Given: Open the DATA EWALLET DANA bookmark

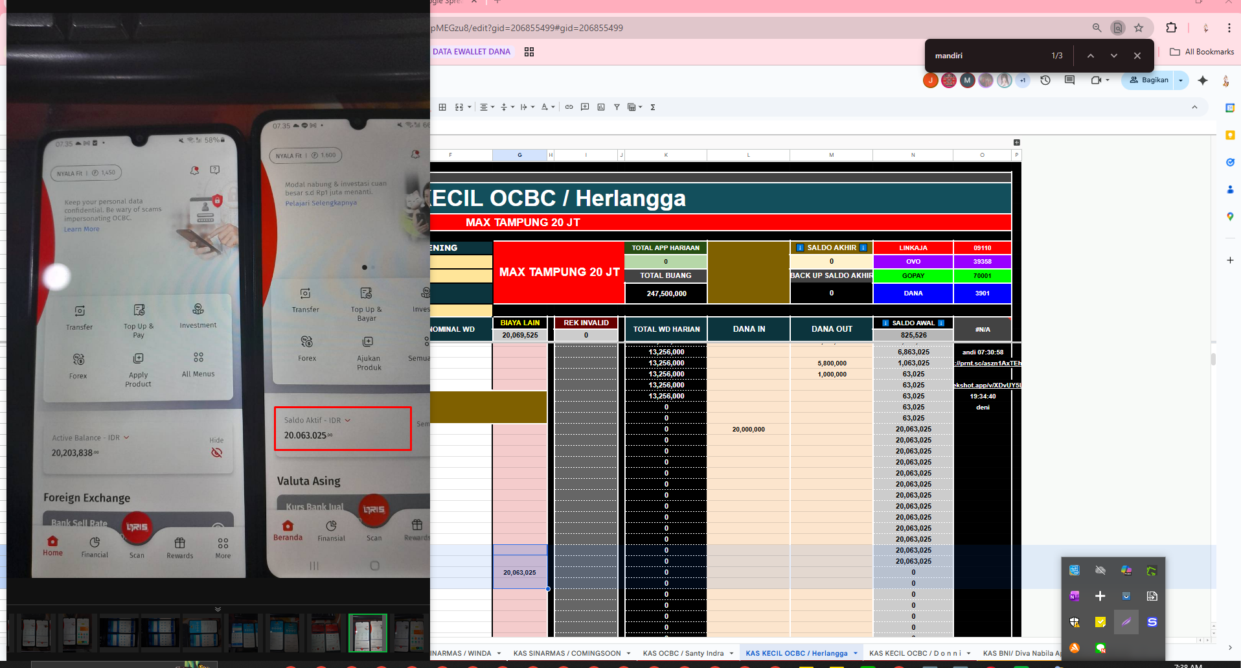Looking at the screenshot, I should (x=472, y=52).
